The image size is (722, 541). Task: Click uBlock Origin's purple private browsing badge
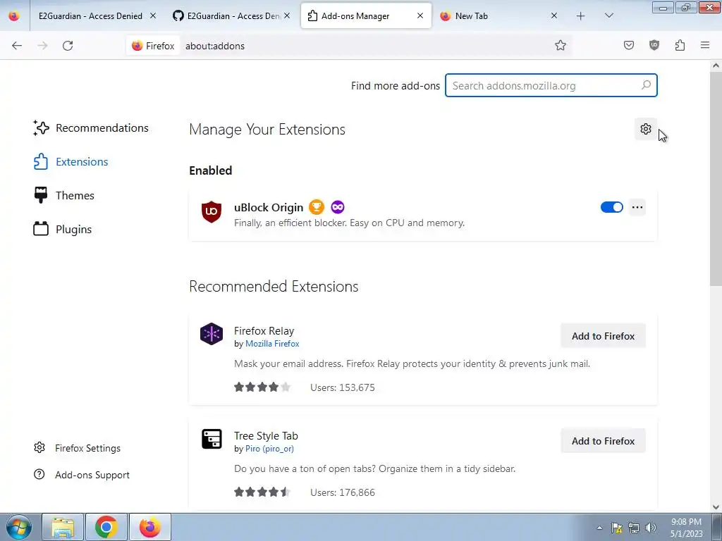click(338, 207)
